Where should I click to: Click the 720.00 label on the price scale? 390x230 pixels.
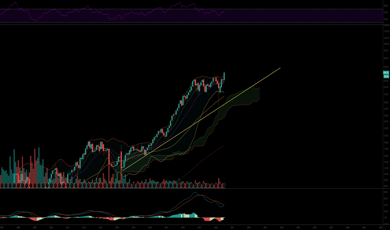tap(386, 67)
